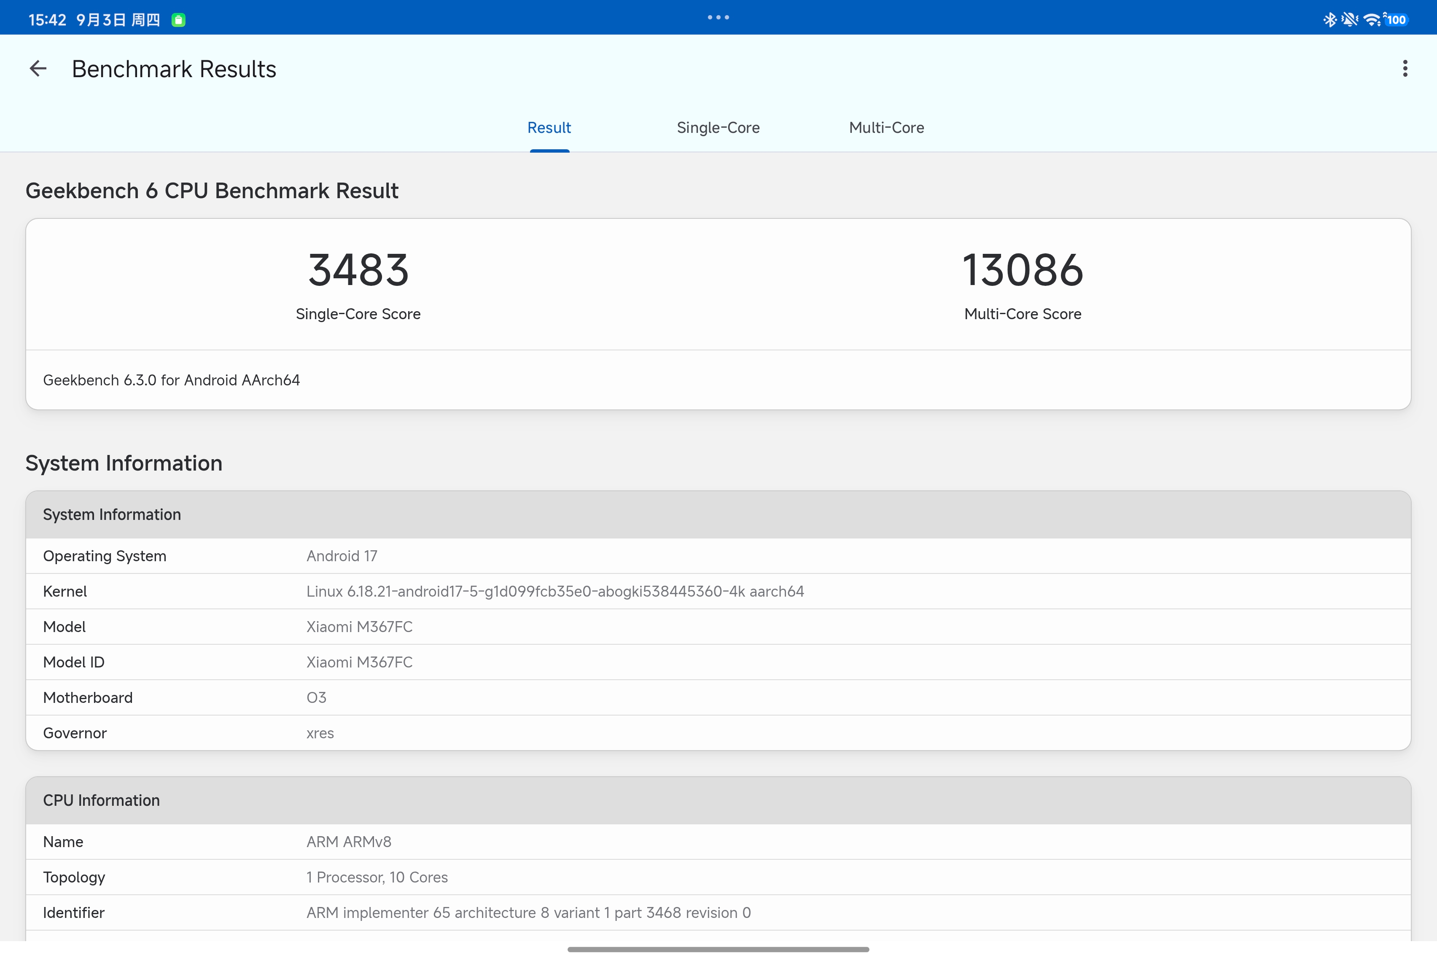Viewport: 1437px width, 958px height.
Task: Tap the clock showing 15:42
Action: [47, 20]
